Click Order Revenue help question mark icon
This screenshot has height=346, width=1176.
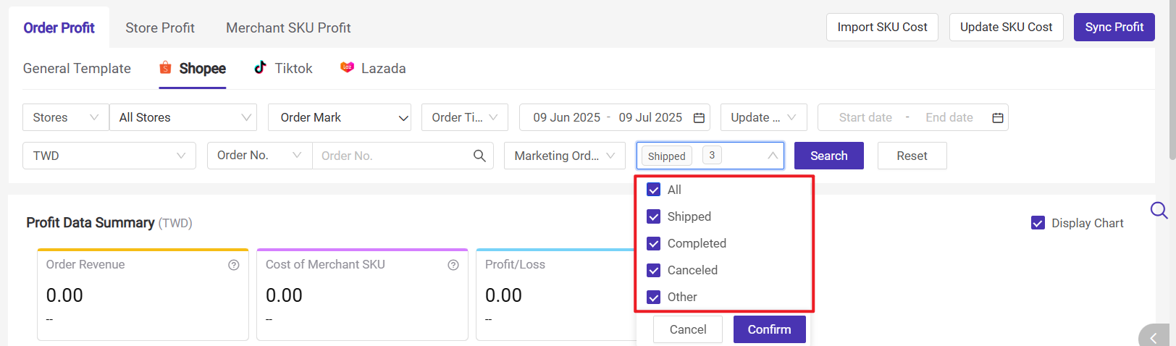pos(233,265)
